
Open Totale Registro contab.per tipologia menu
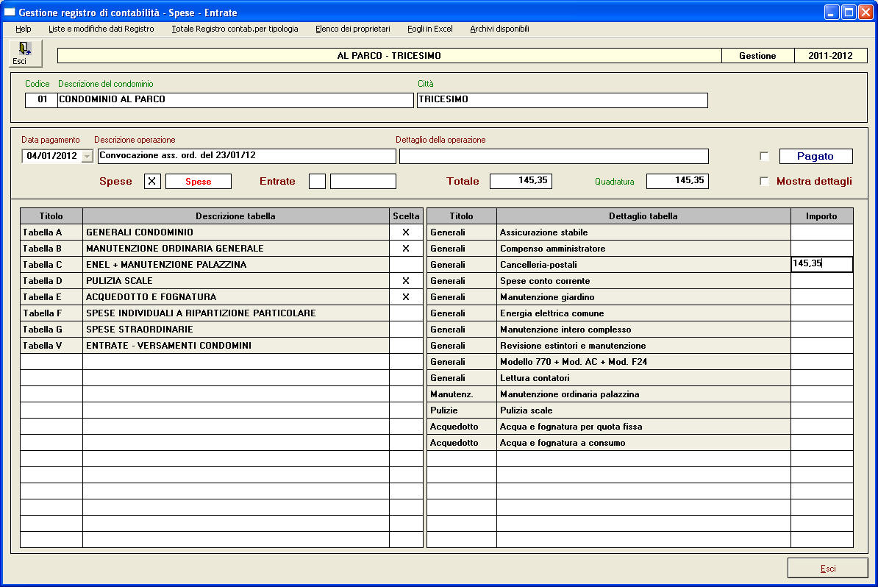(x=235, y=29)
